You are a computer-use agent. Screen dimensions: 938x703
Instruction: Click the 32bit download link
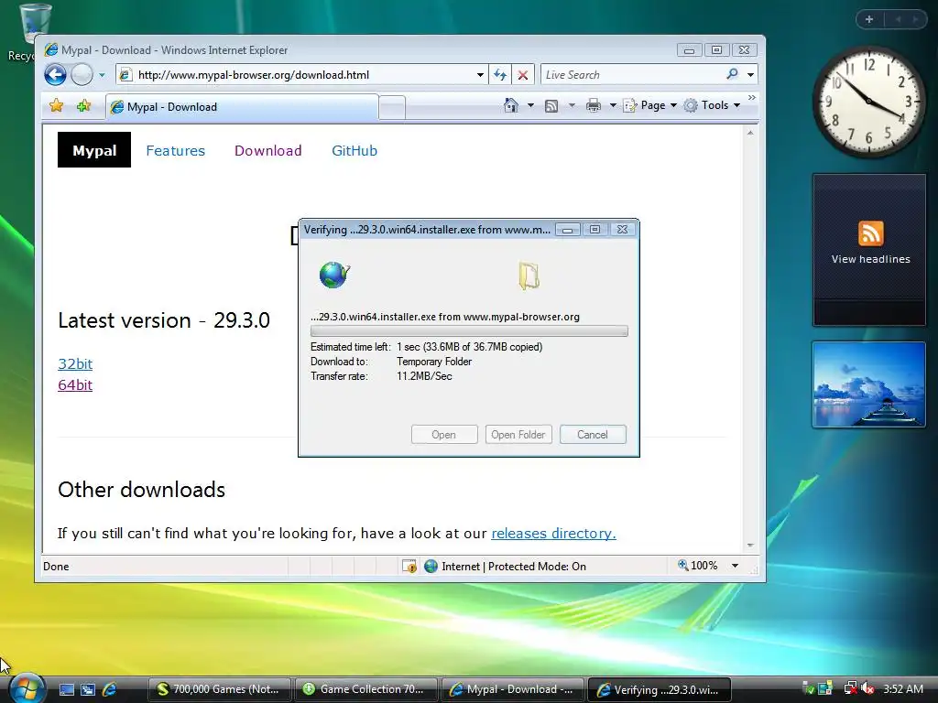tap(75, 364)
